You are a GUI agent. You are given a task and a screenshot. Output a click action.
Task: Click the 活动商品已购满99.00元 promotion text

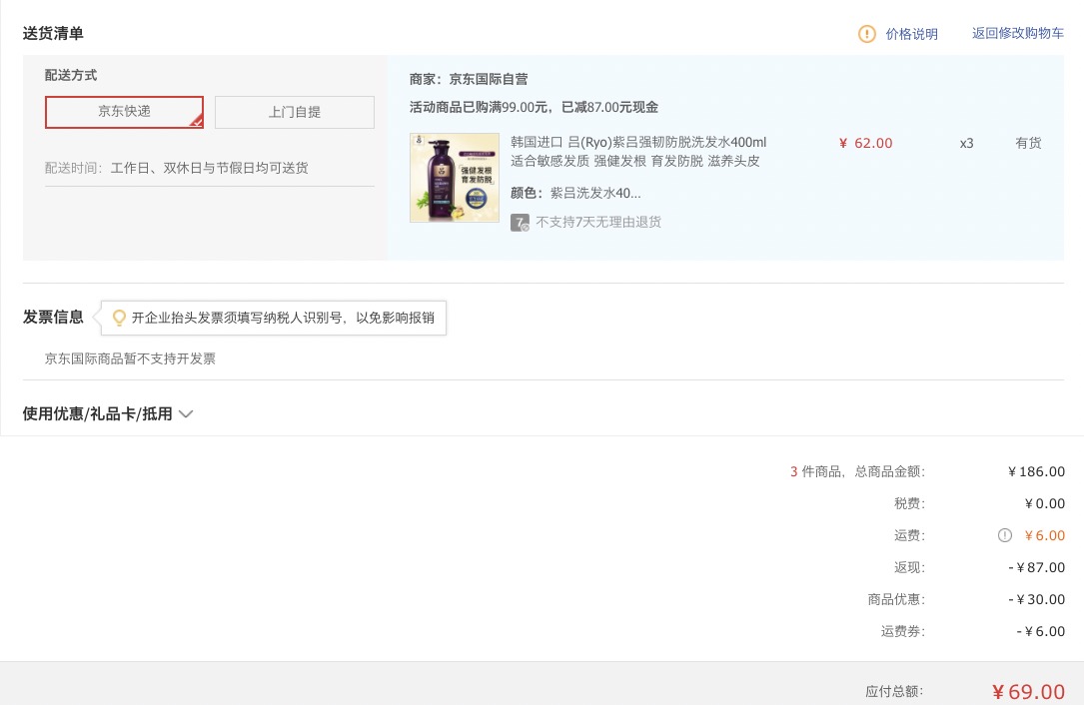coord(534,107)
